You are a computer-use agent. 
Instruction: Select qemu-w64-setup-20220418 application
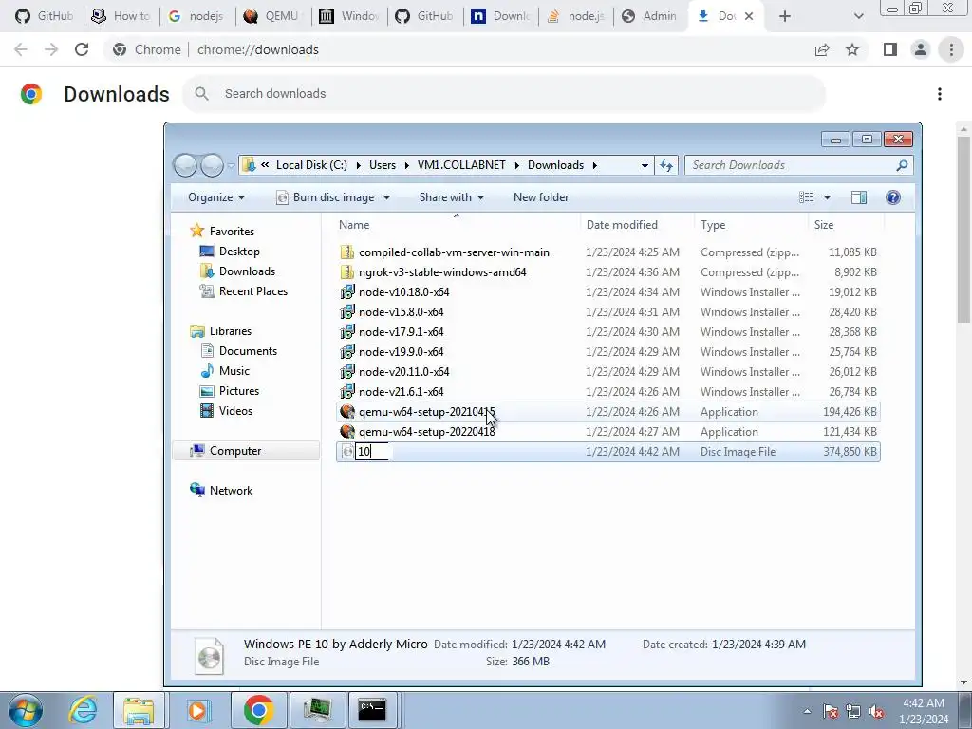coord(608,432)
